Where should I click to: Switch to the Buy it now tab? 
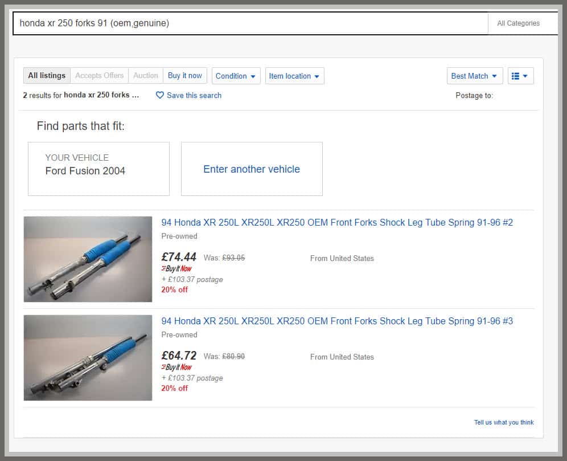[185, 76]
